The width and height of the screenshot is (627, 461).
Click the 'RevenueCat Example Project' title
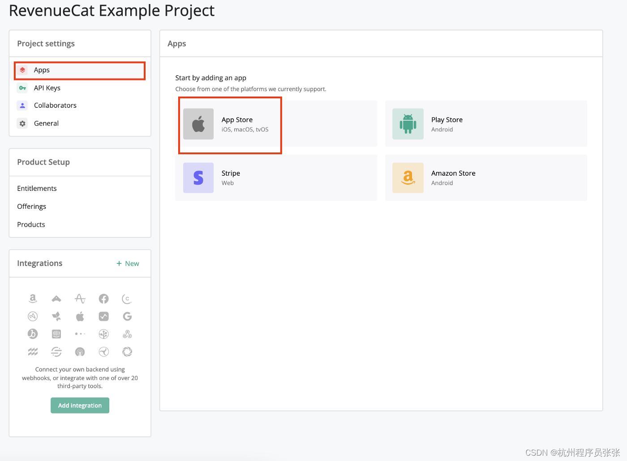[x=112, y=11]
